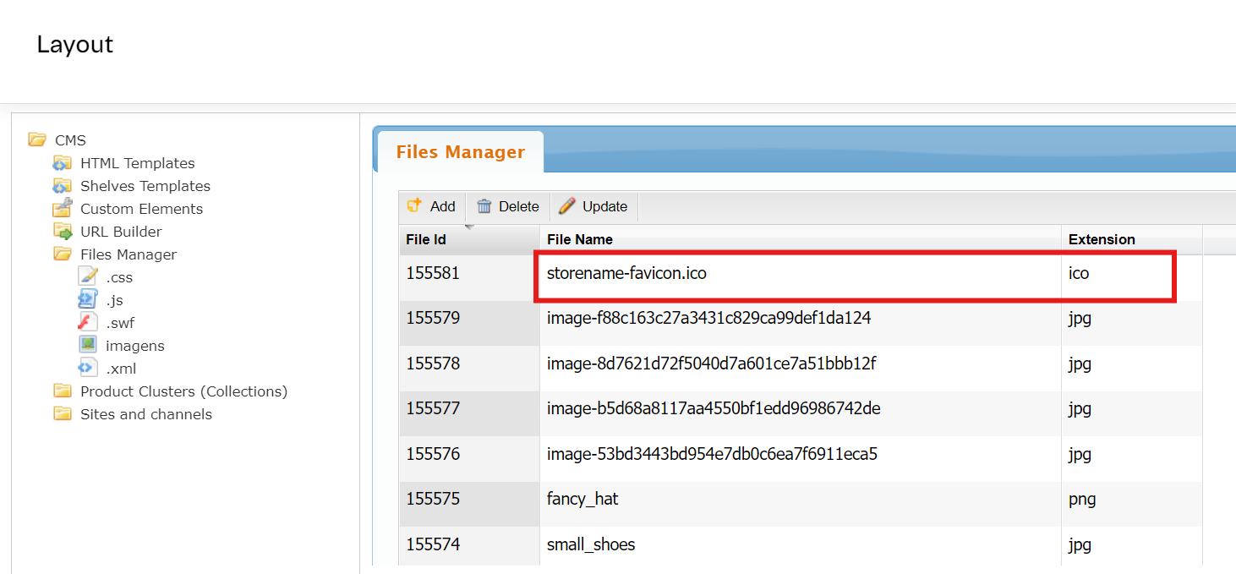Select the .css file type icon

[x=88, y=276]
